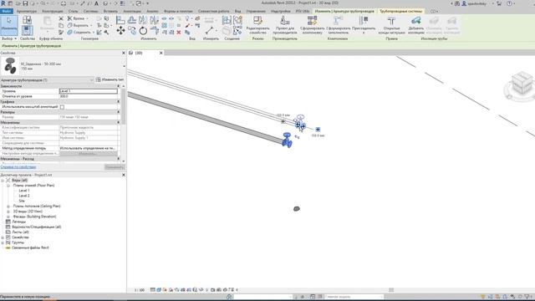Click the Изменить тип (Edit Type) button

tap(110, 80)
